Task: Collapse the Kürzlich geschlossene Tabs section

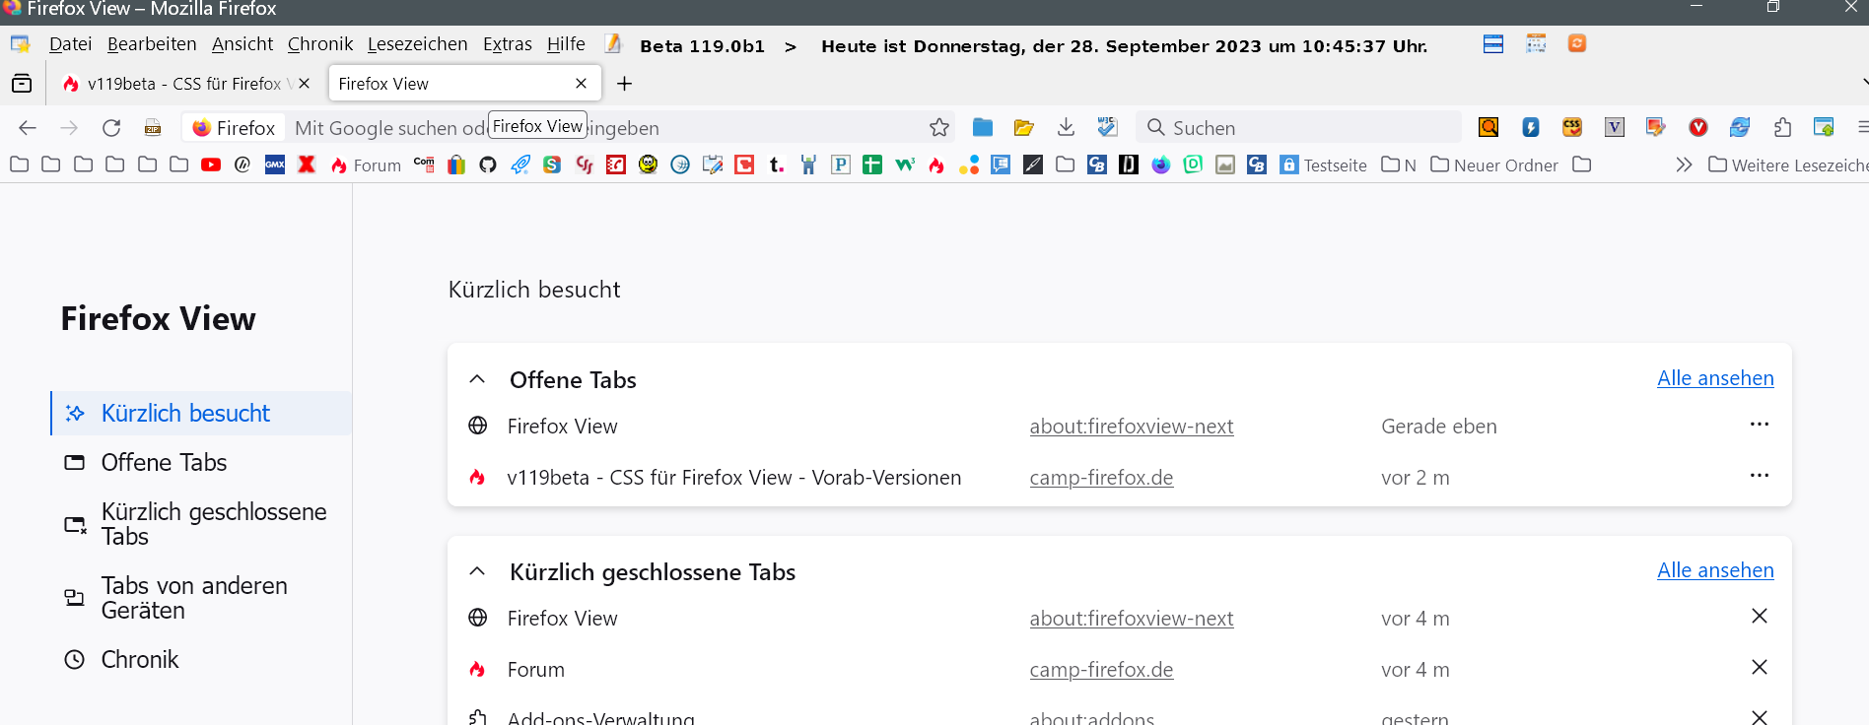Action: click(477, 571)
